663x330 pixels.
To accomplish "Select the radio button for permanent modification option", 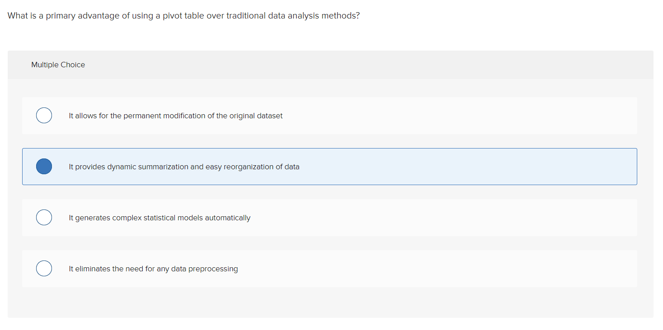I will (44, 116).
